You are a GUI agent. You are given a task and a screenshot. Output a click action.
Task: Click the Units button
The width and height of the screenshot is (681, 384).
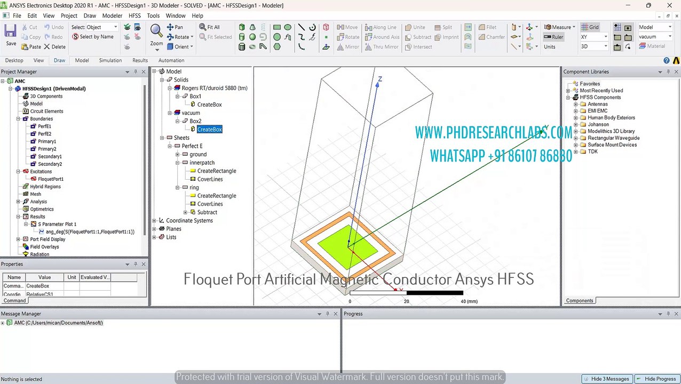[x=550, y=47]
